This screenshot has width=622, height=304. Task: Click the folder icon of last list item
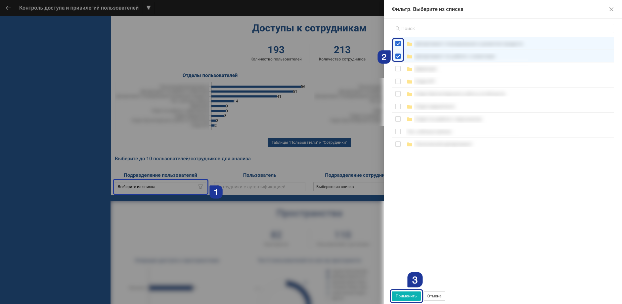coord(409,144)
